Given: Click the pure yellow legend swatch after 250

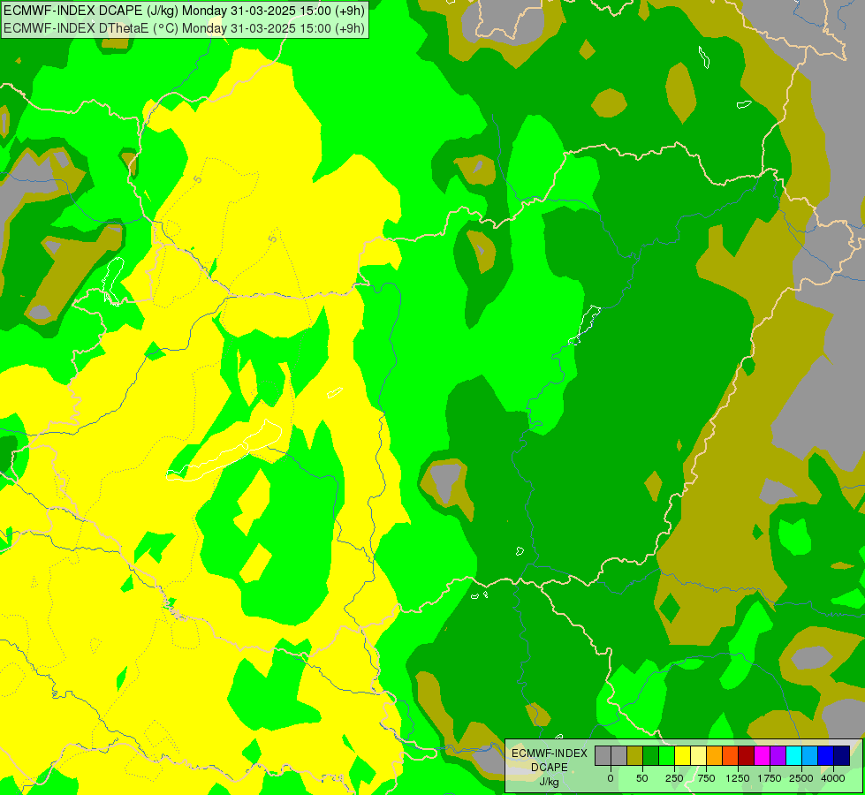Looking at the screenshot, I should pos(682,756).
